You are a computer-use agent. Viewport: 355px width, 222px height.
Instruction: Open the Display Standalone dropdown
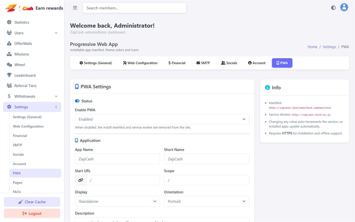click(x=117, y=201)
